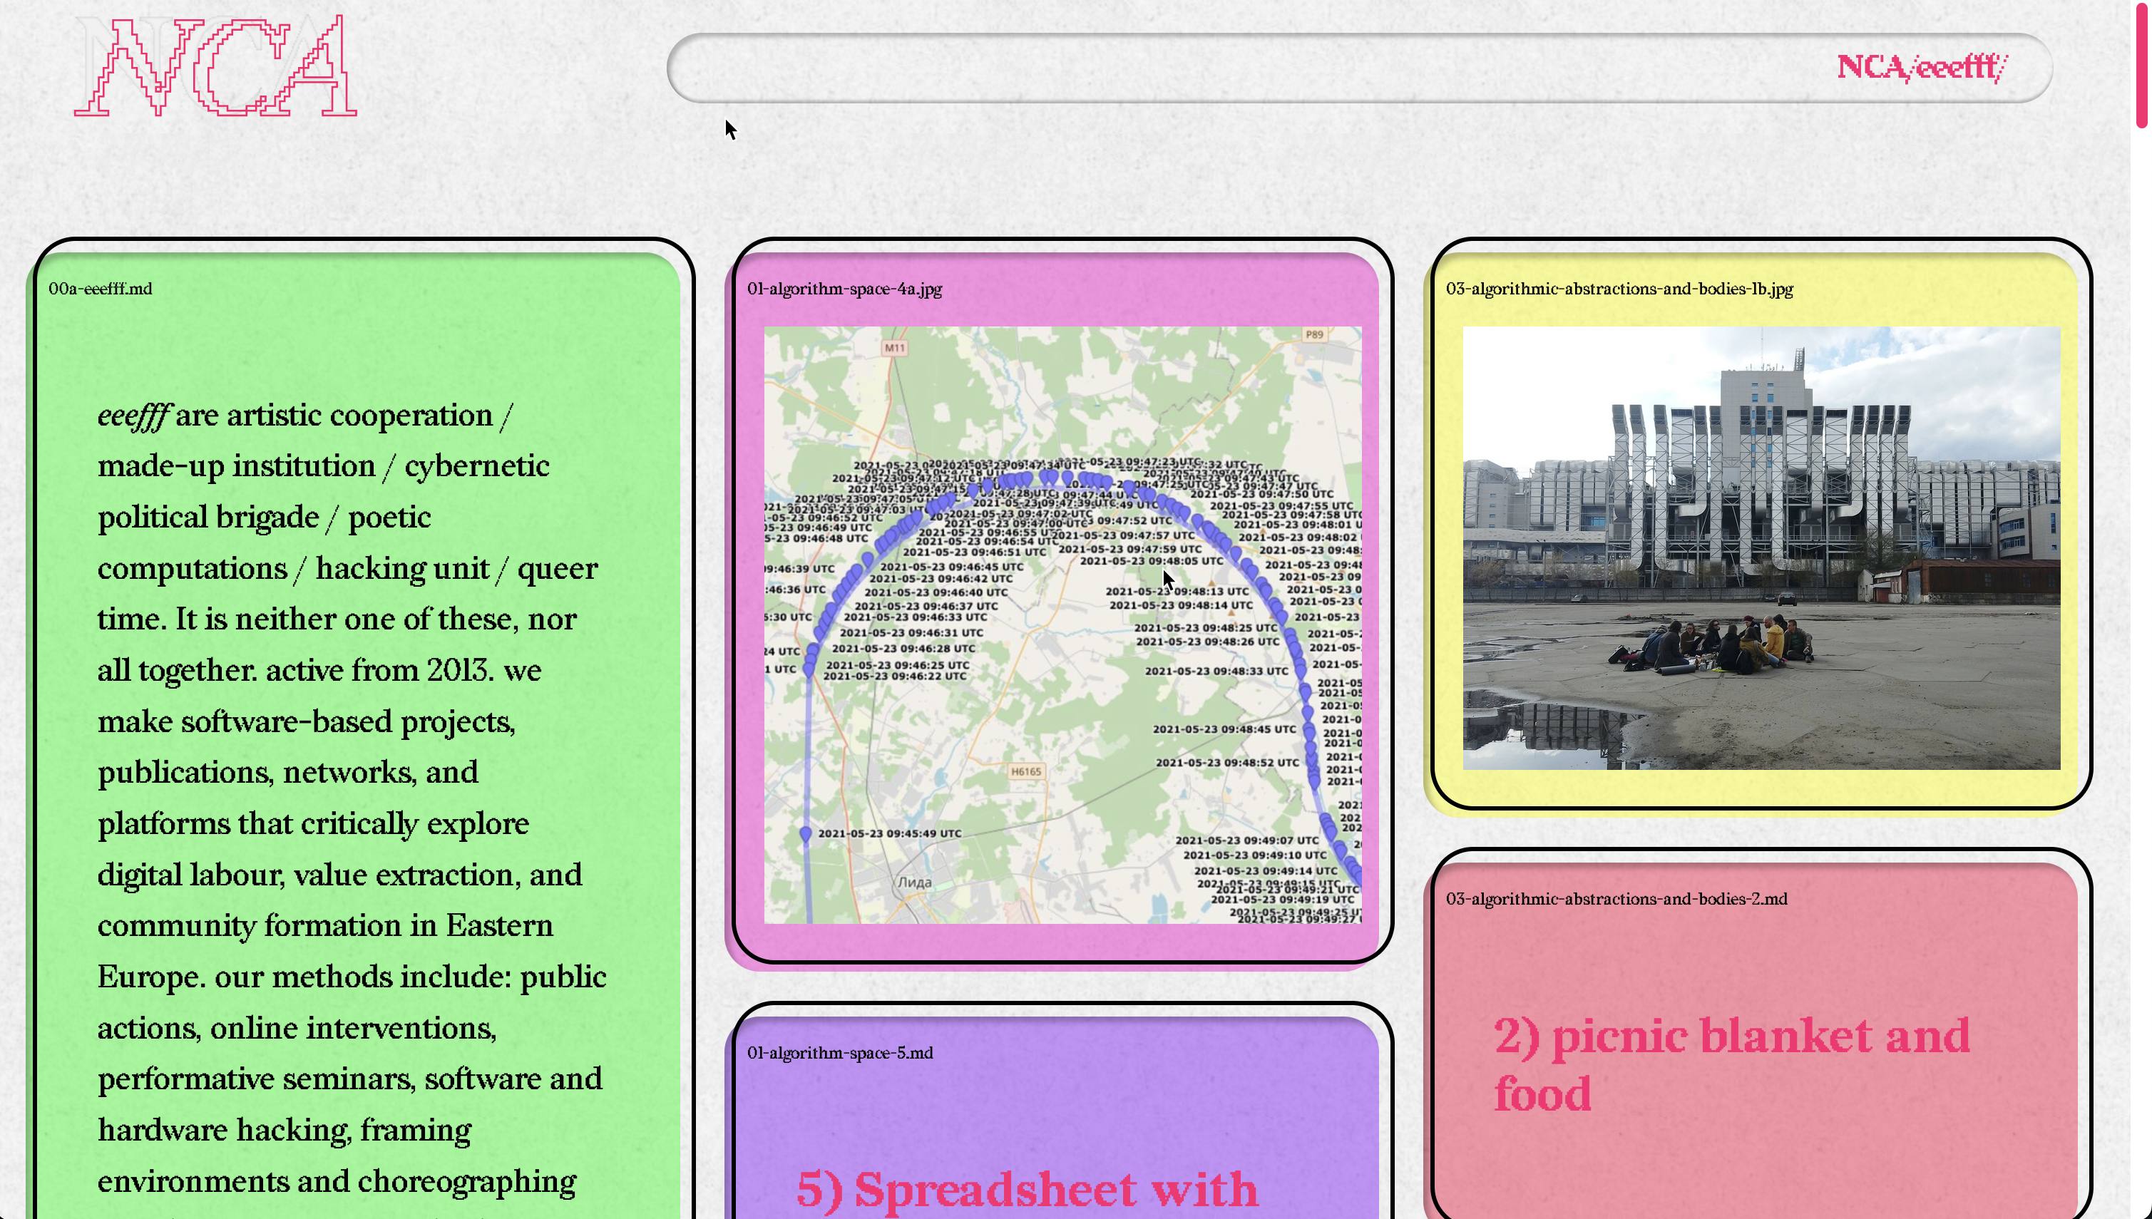Click the H6165 road label on map
2152x1219 pixels.
click(1026, 771)
